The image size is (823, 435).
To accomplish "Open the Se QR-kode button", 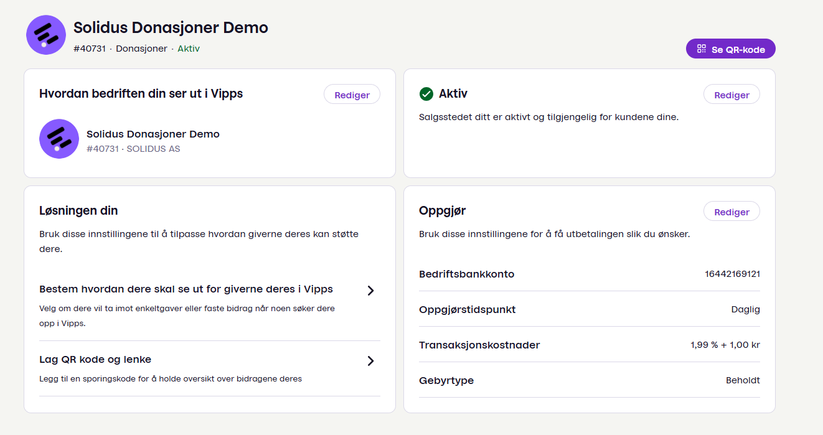I will (x=731, y=49).
